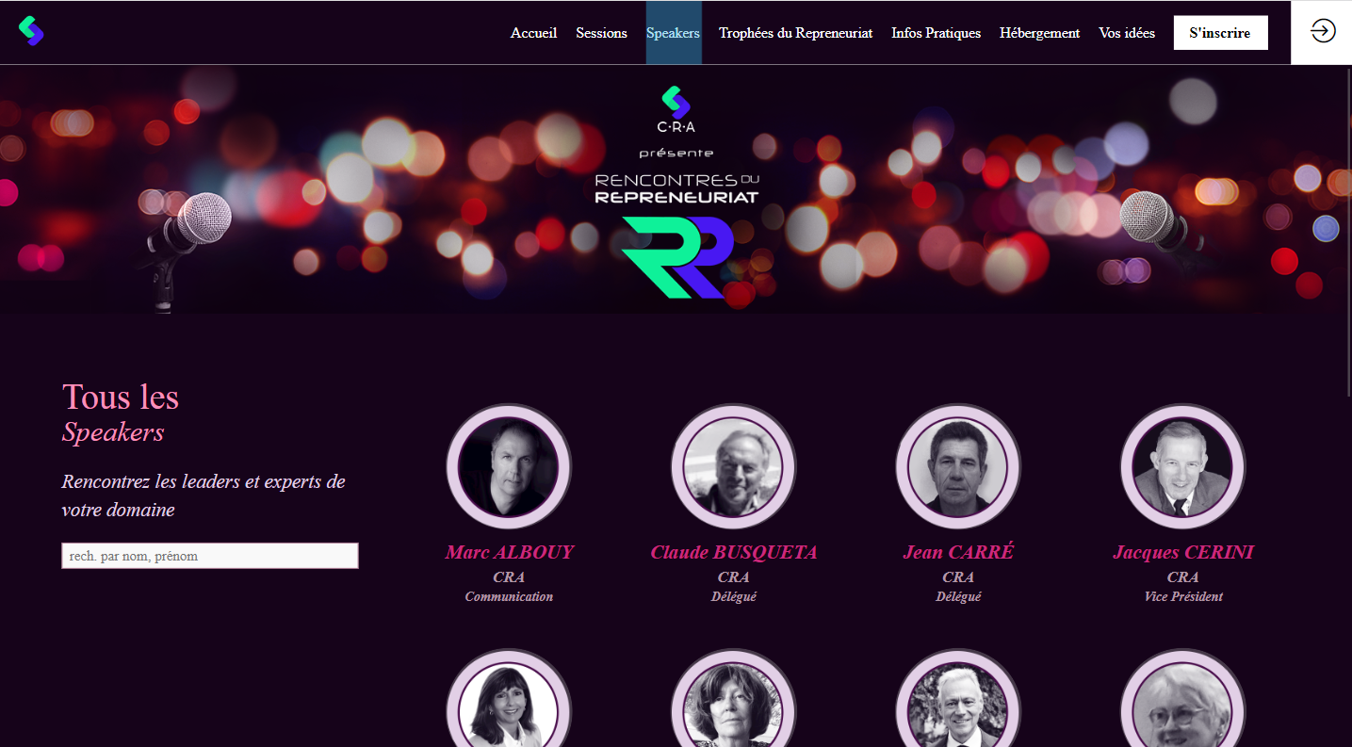Open Trophées du Repreneuriat page

pyautogui.click(x=795, y=33)
